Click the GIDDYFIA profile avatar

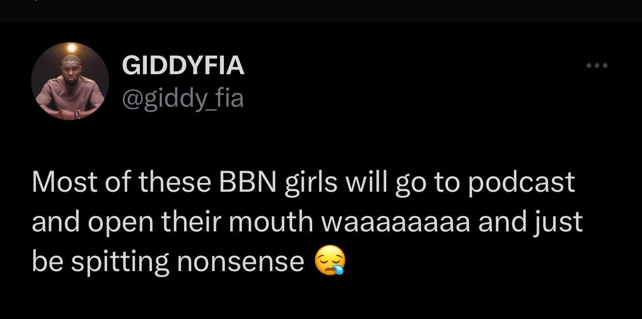(x=70, y=81)
